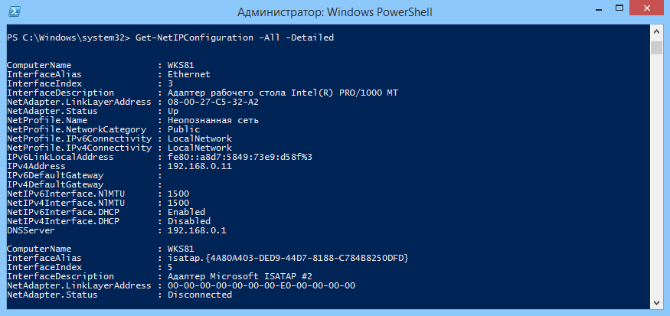Click the Public network category value
Image resolution: width=670 pixels, height=316 pixels.
pos(183,129)
